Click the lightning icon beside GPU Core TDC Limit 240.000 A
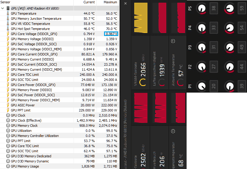The width and height of the screenshot is (247, 169). click(8, 75)
